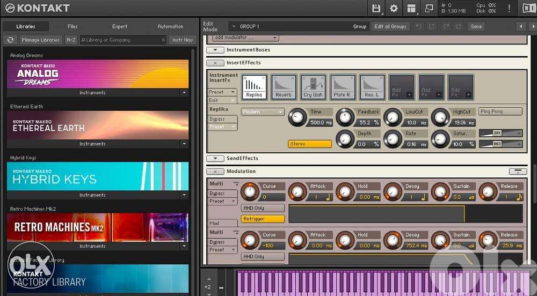Open the Modern mode dropdown

263,112
